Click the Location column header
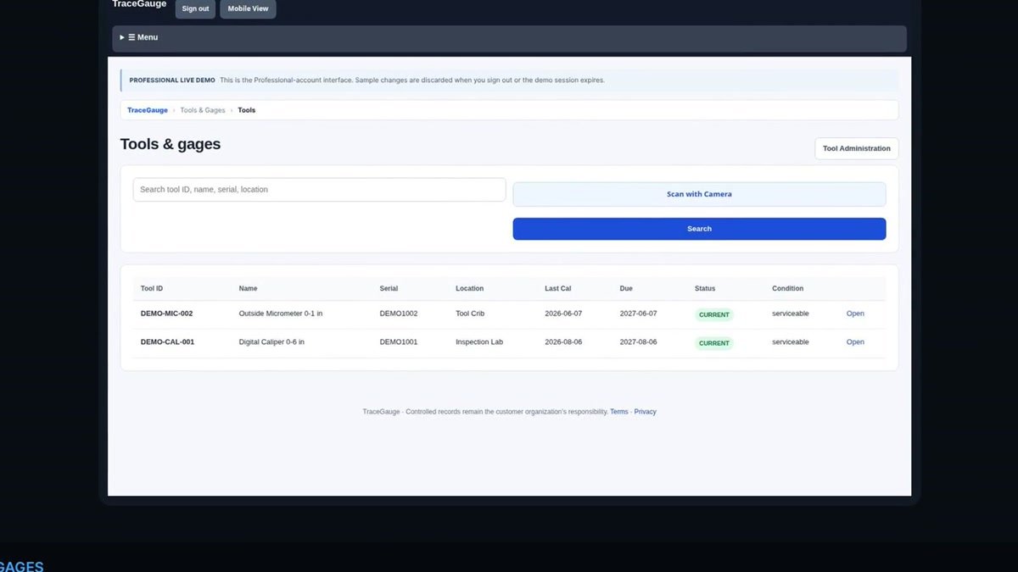The width and height of the screenshot is (1018, 572). pos(470,289)
